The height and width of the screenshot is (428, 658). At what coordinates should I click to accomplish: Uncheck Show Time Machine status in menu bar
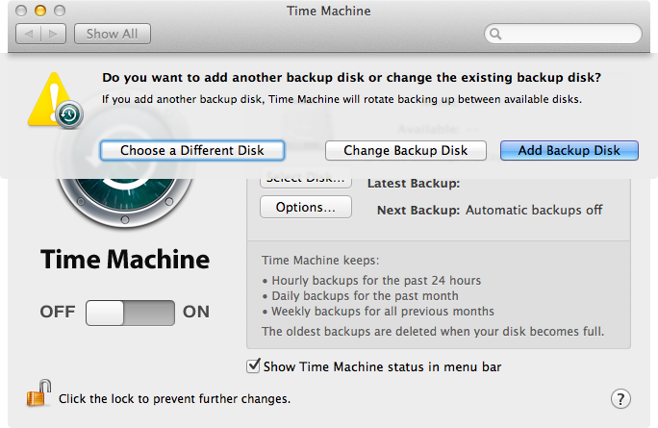coord(253,365)
